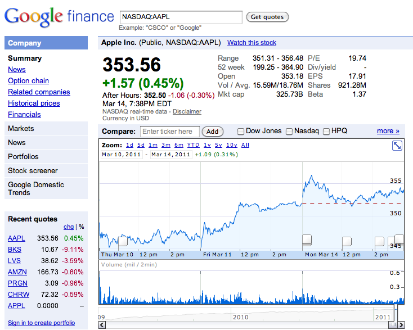Enable the Dow Jones comparison checkbox
Screen dimensions: 413x330
tap(241, 132)
